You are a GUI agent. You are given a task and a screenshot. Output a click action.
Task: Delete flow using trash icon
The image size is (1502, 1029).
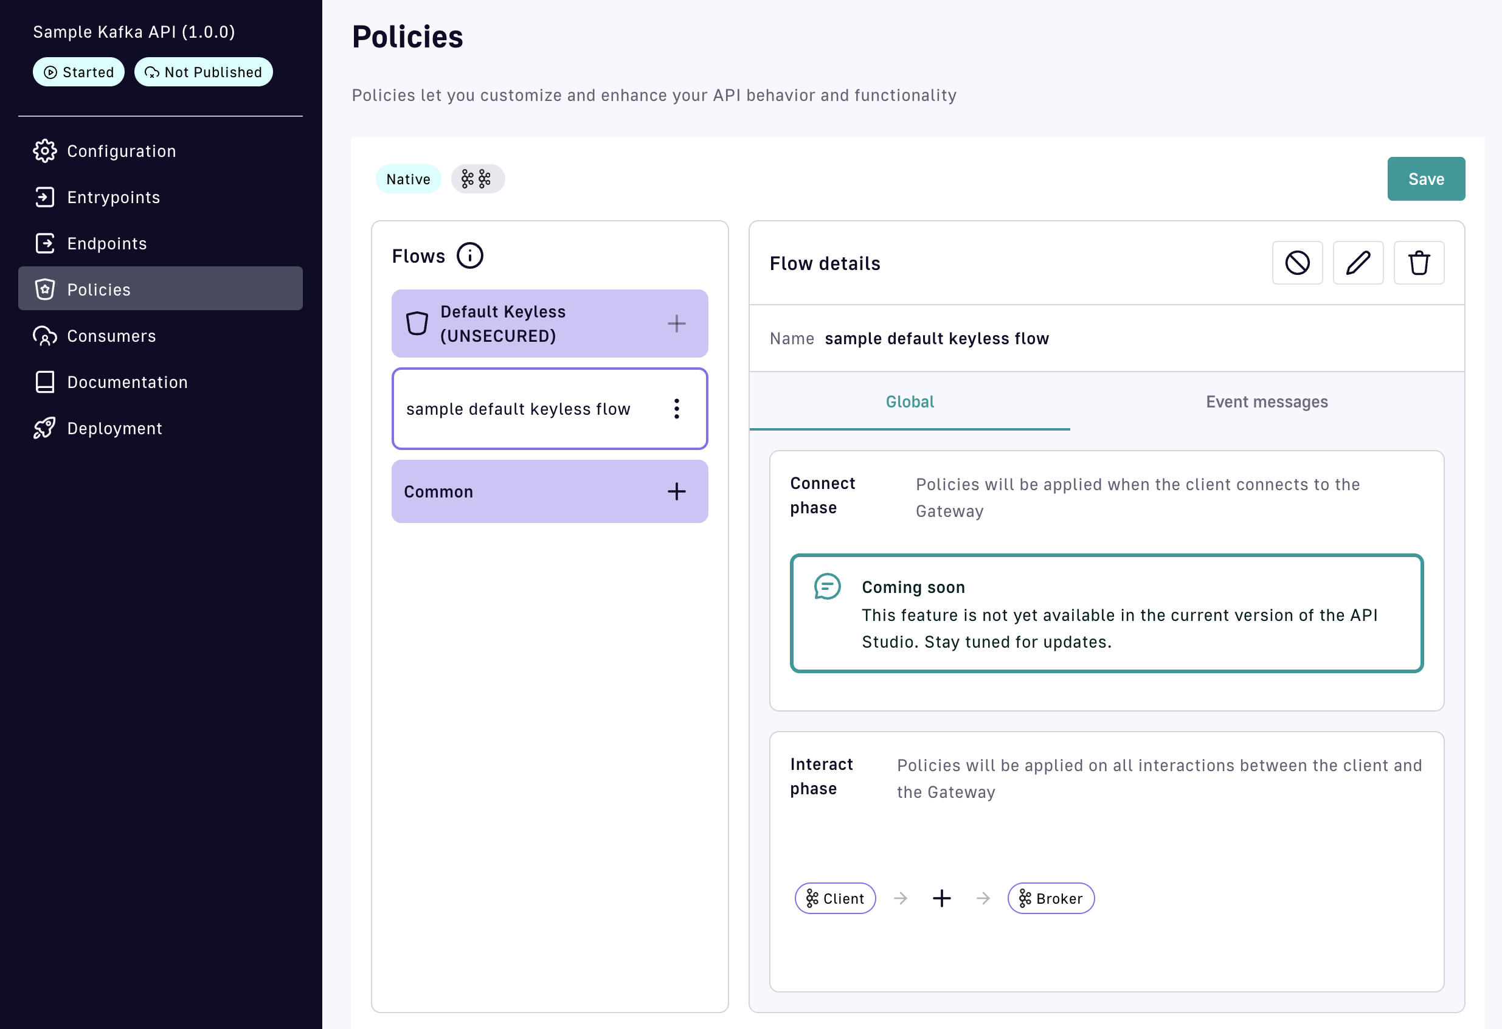pos(1418,263)
